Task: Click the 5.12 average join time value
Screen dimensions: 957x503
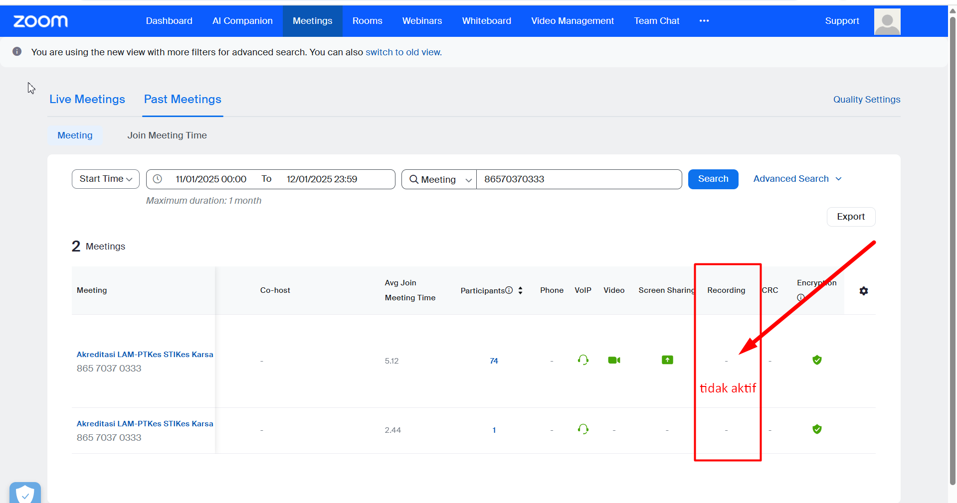Action: [391, 361]
